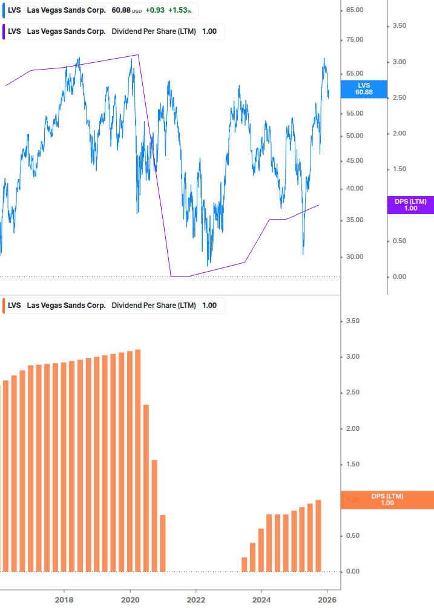Click the 2.00 label on lower chart axis
This screenshot has width=434, height=608.
(352, 428)
